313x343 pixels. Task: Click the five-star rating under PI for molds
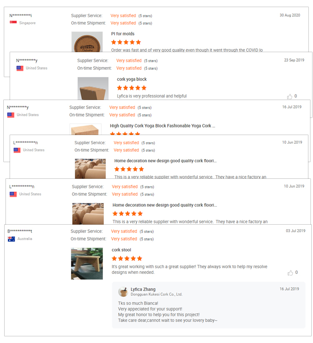coord(126,42)
